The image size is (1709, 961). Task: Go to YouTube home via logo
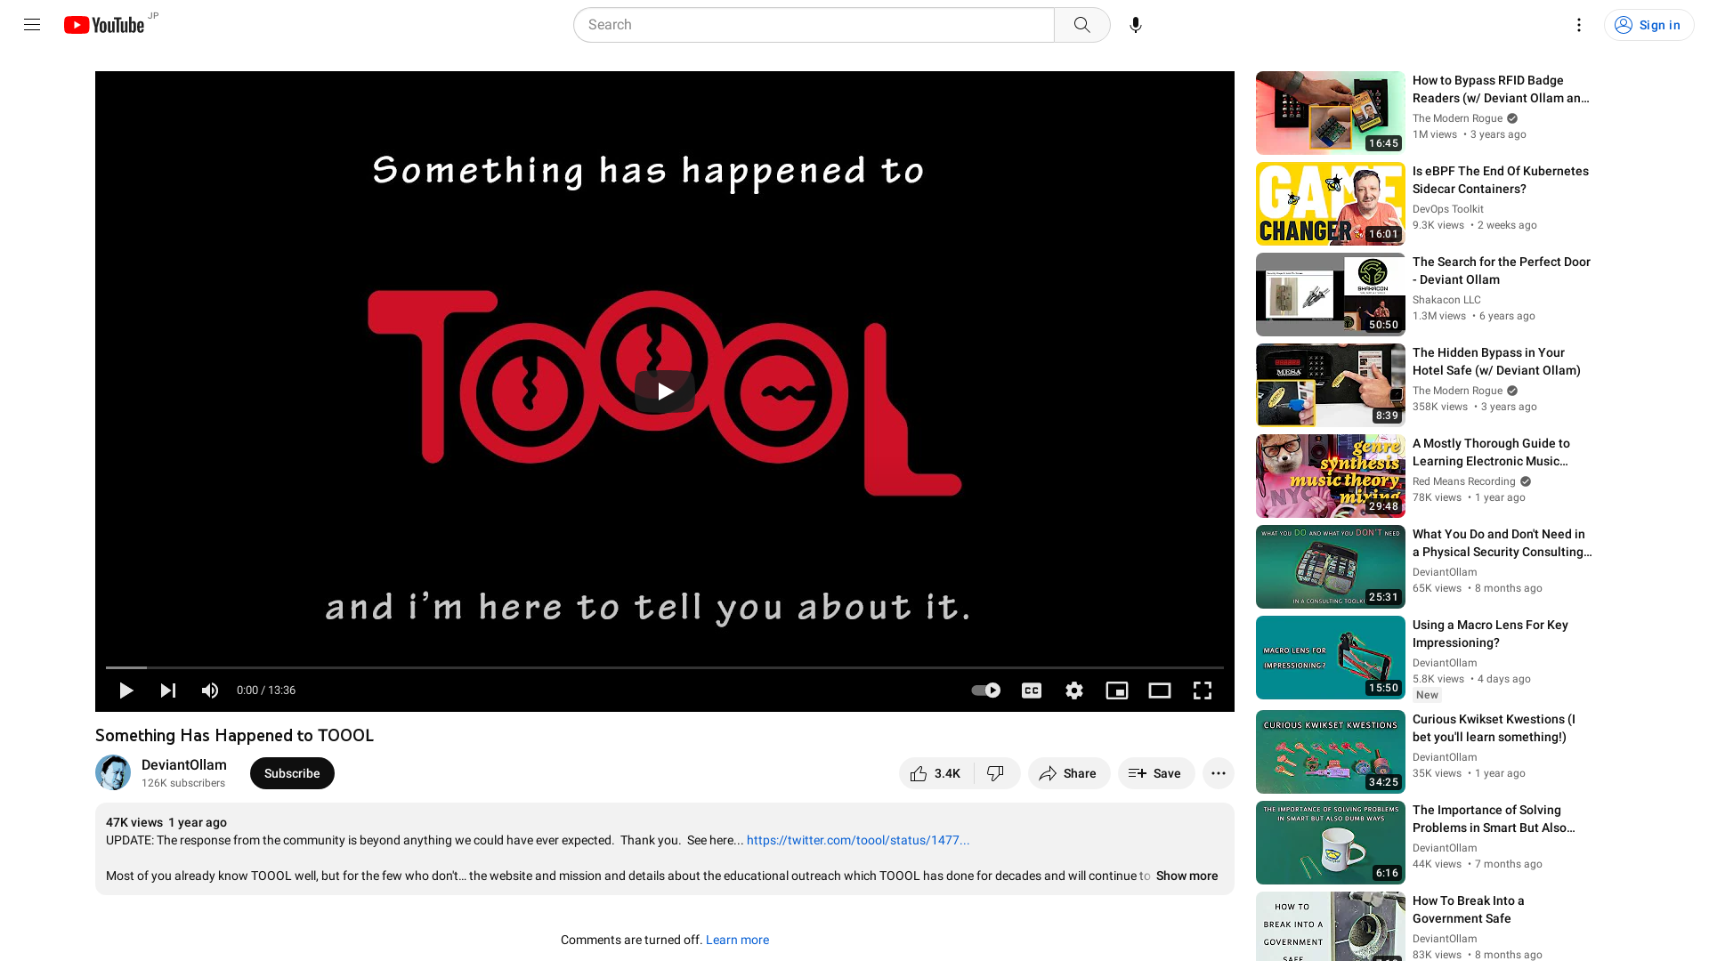pos(104,25)
